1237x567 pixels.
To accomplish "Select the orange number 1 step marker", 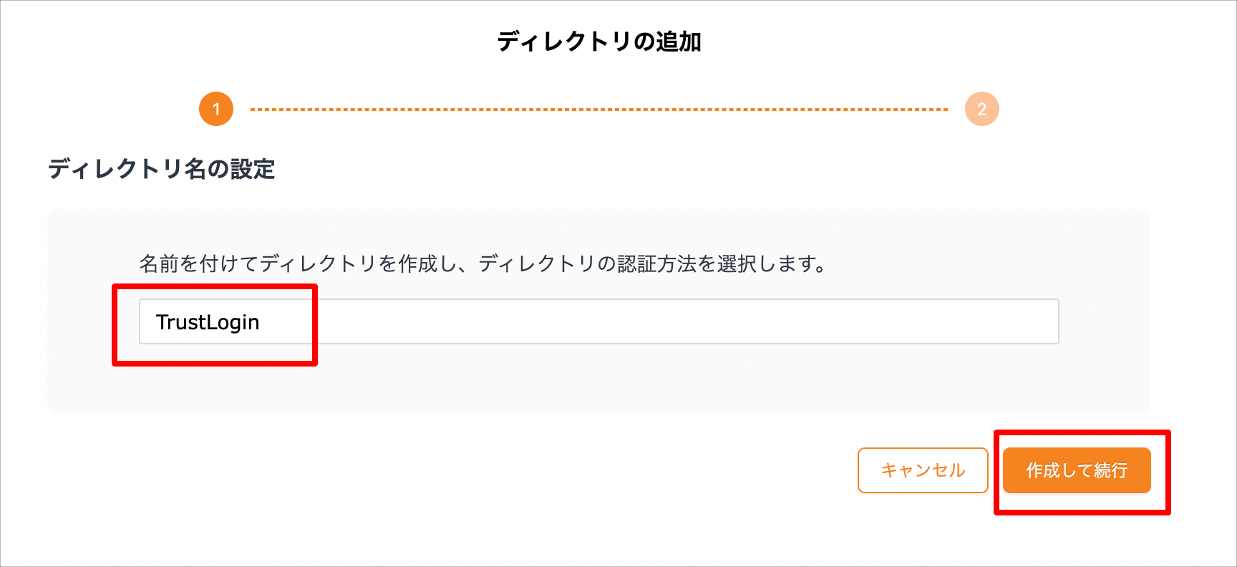I will pyautogui.click(x=216, y=109).
